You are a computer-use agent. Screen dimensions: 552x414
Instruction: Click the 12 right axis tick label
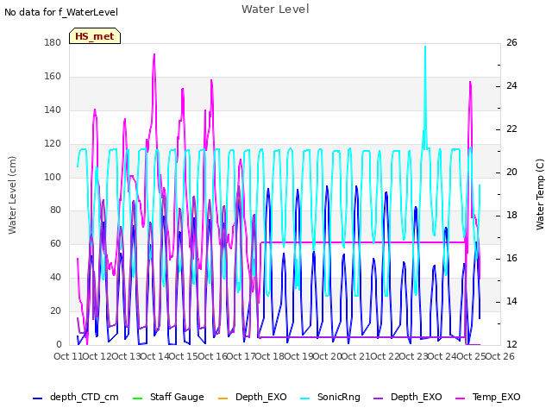tap(511, 345)
